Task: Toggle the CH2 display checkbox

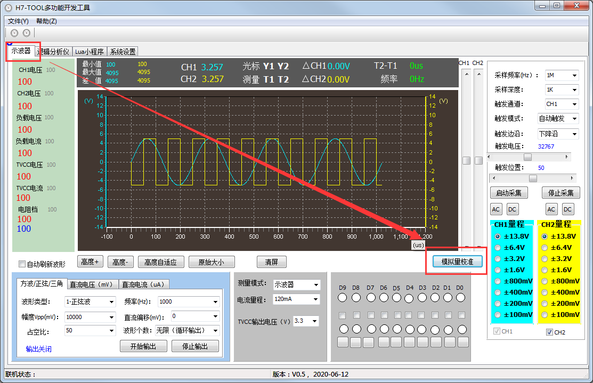Action: pyautogui.click(x=550, y=332)
